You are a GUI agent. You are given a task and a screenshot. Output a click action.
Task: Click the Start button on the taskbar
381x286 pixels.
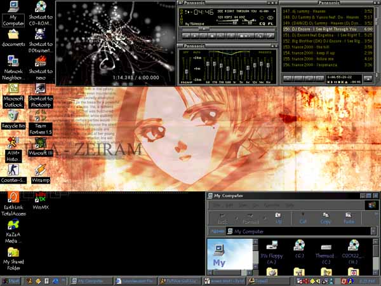pyautogui.click(x=11, y=280)
